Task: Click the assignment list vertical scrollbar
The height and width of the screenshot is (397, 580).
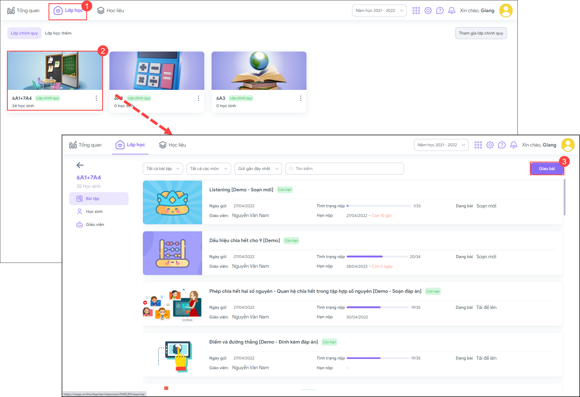Action: [564, 197]
